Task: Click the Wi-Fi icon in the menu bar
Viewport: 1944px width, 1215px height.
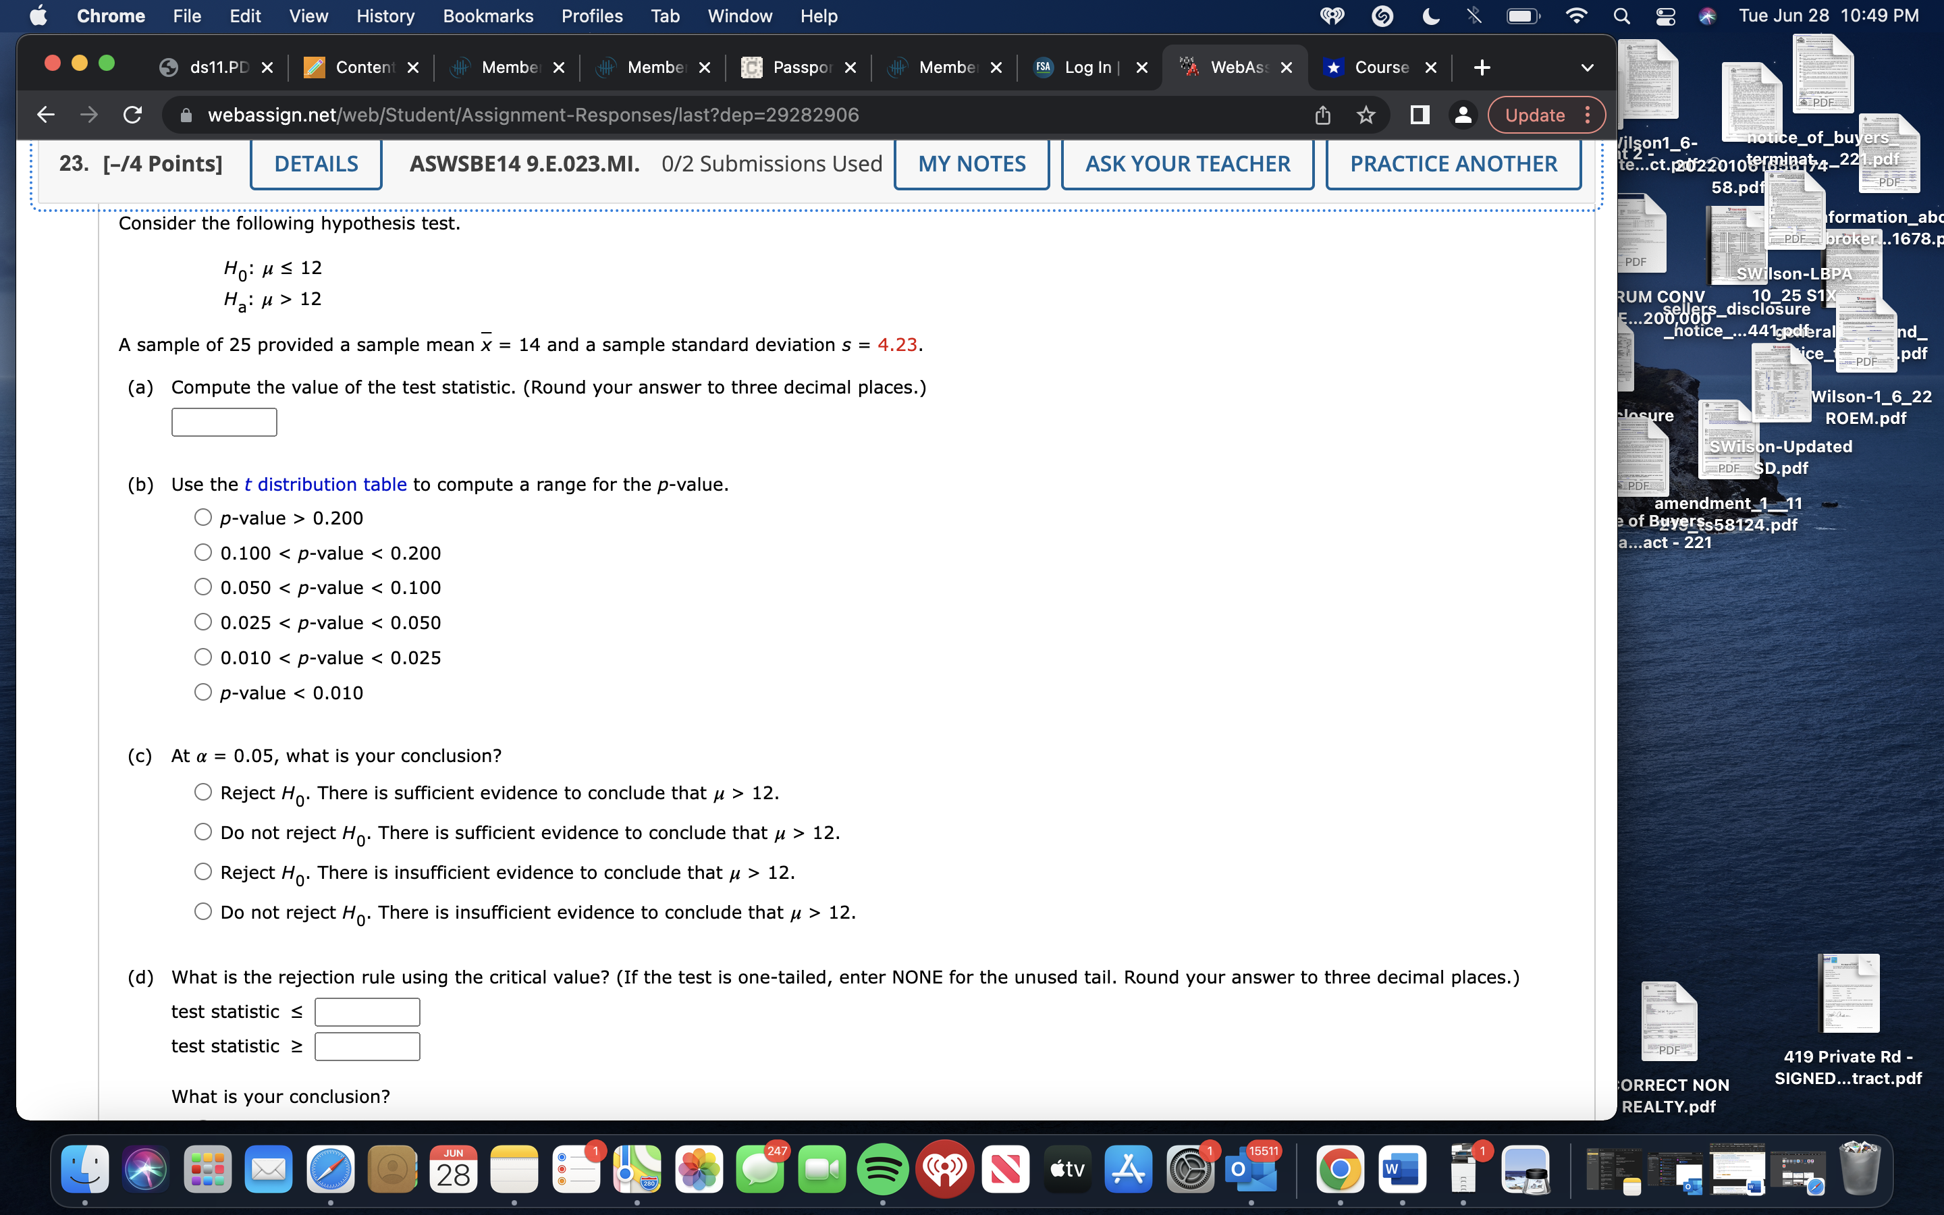Action: pyautogui.click(x=1576, y=16)
